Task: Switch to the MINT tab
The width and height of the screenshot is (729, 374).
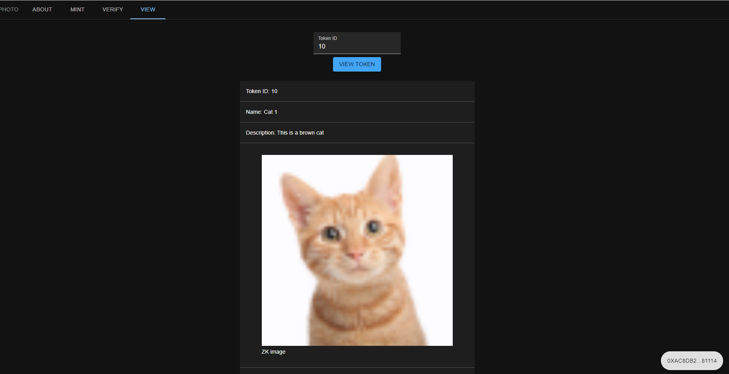Action: pyautogui.click(x=77, y=9)
